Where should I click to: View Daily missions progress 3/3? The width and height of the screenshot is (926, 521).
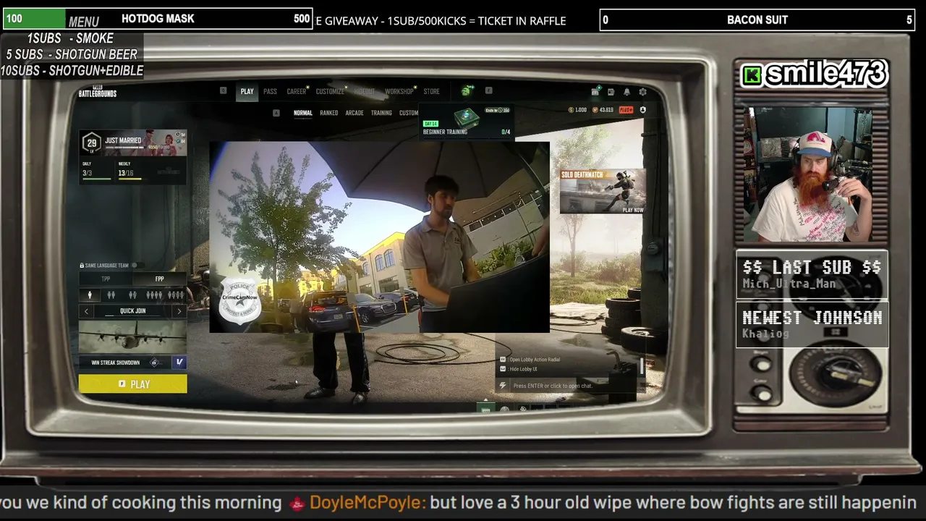pyautogui.click(x=95, y=171)
